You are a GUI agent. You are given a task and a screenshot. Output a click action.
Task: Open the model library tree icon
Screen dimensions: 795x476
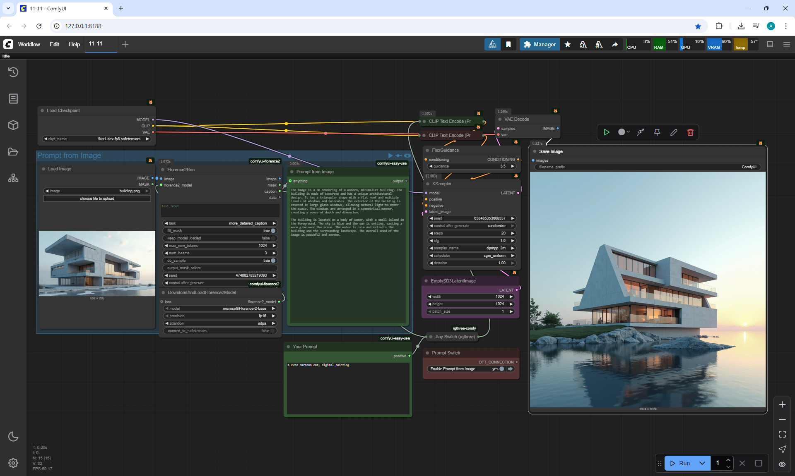point(13,178)
